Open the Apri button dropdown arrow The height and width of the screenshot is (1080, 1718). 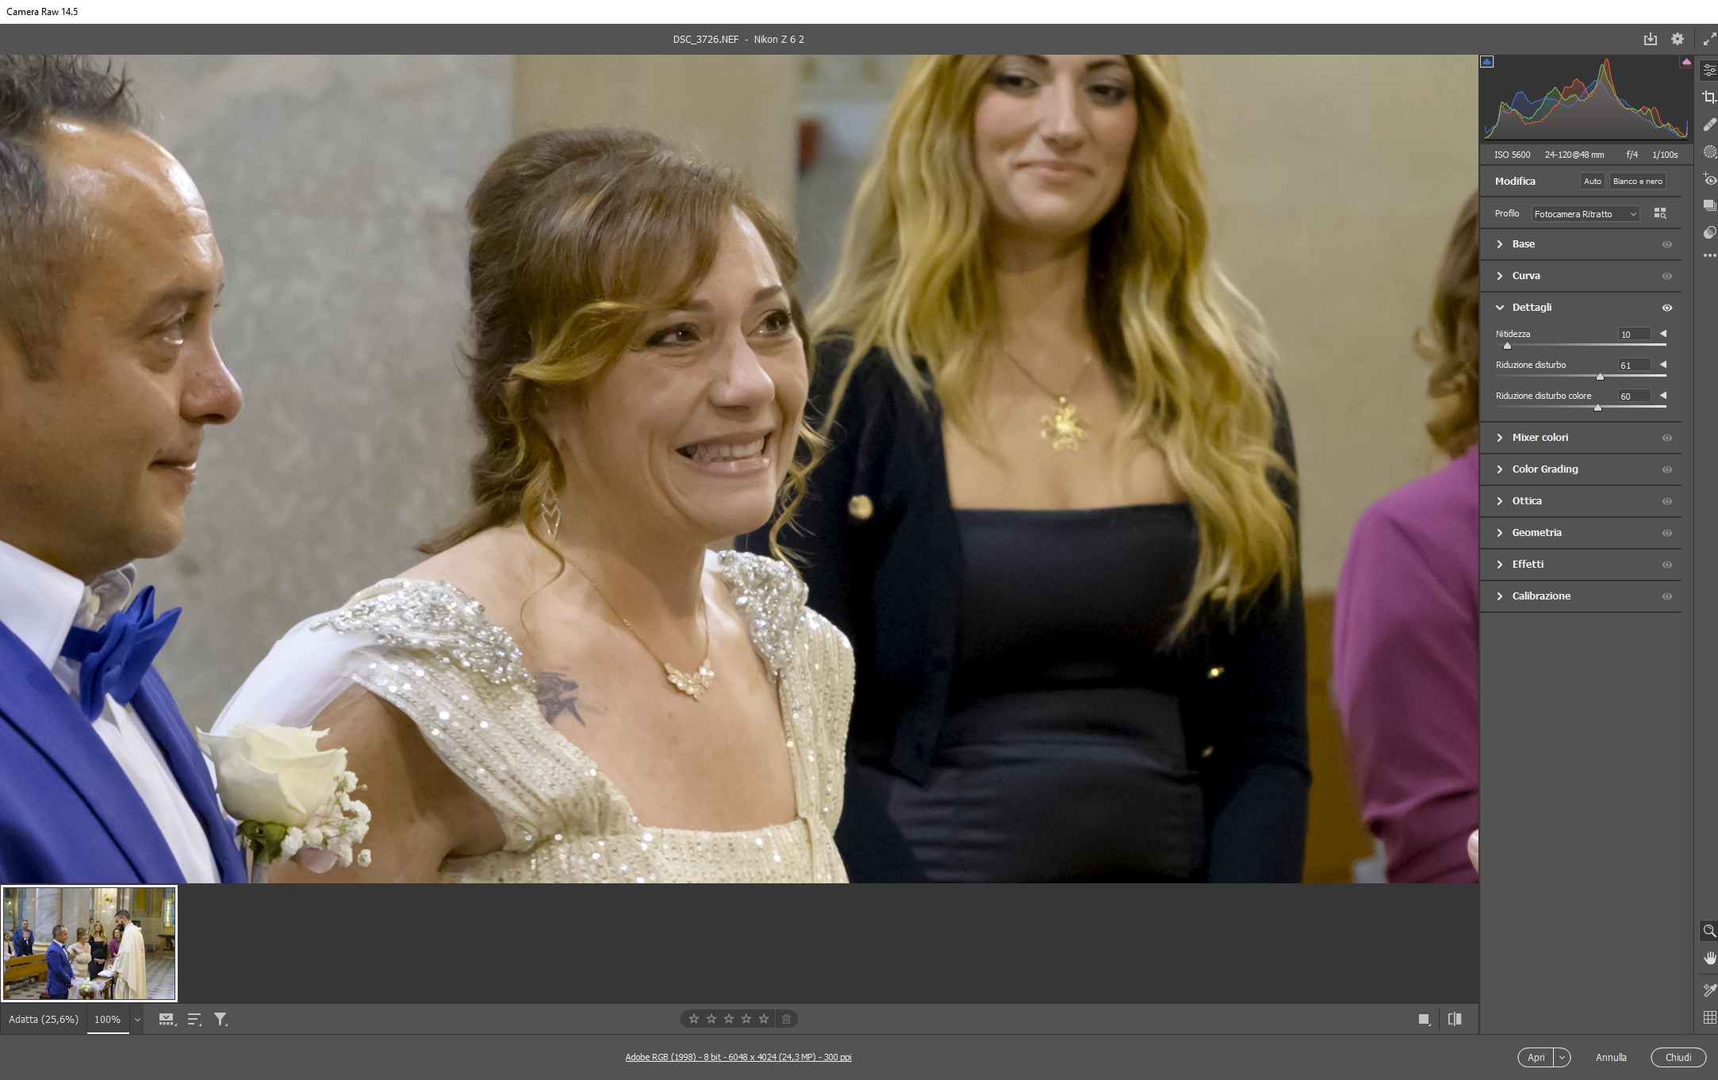[x=1562, y=1057]
